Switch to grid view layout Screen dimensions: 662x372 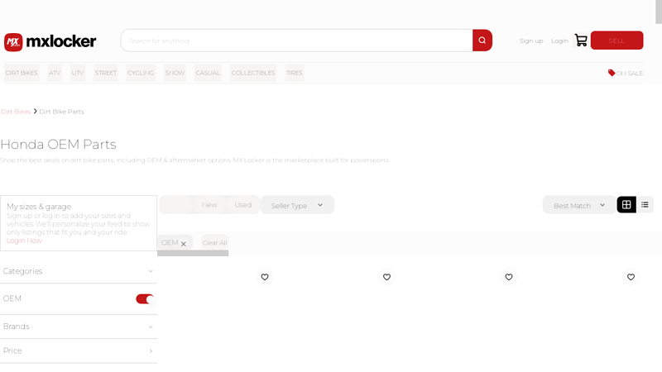626,205
